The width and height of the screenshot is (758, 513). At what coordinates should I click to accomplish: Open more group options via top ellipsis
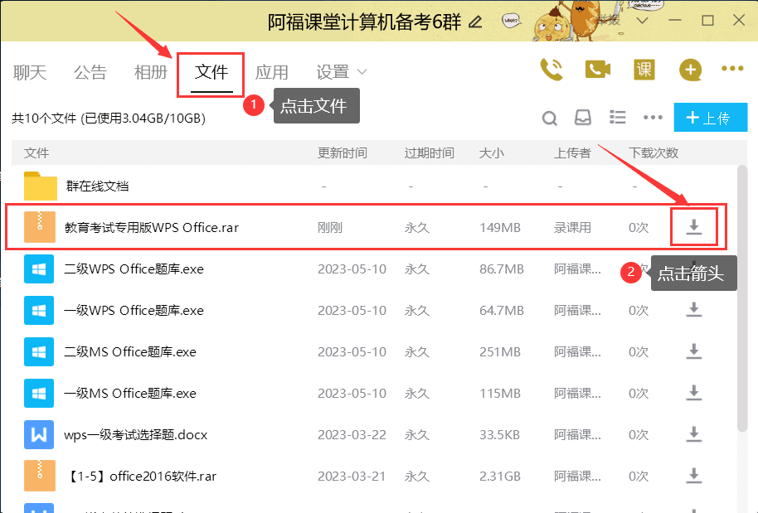(x=733, y=70)
